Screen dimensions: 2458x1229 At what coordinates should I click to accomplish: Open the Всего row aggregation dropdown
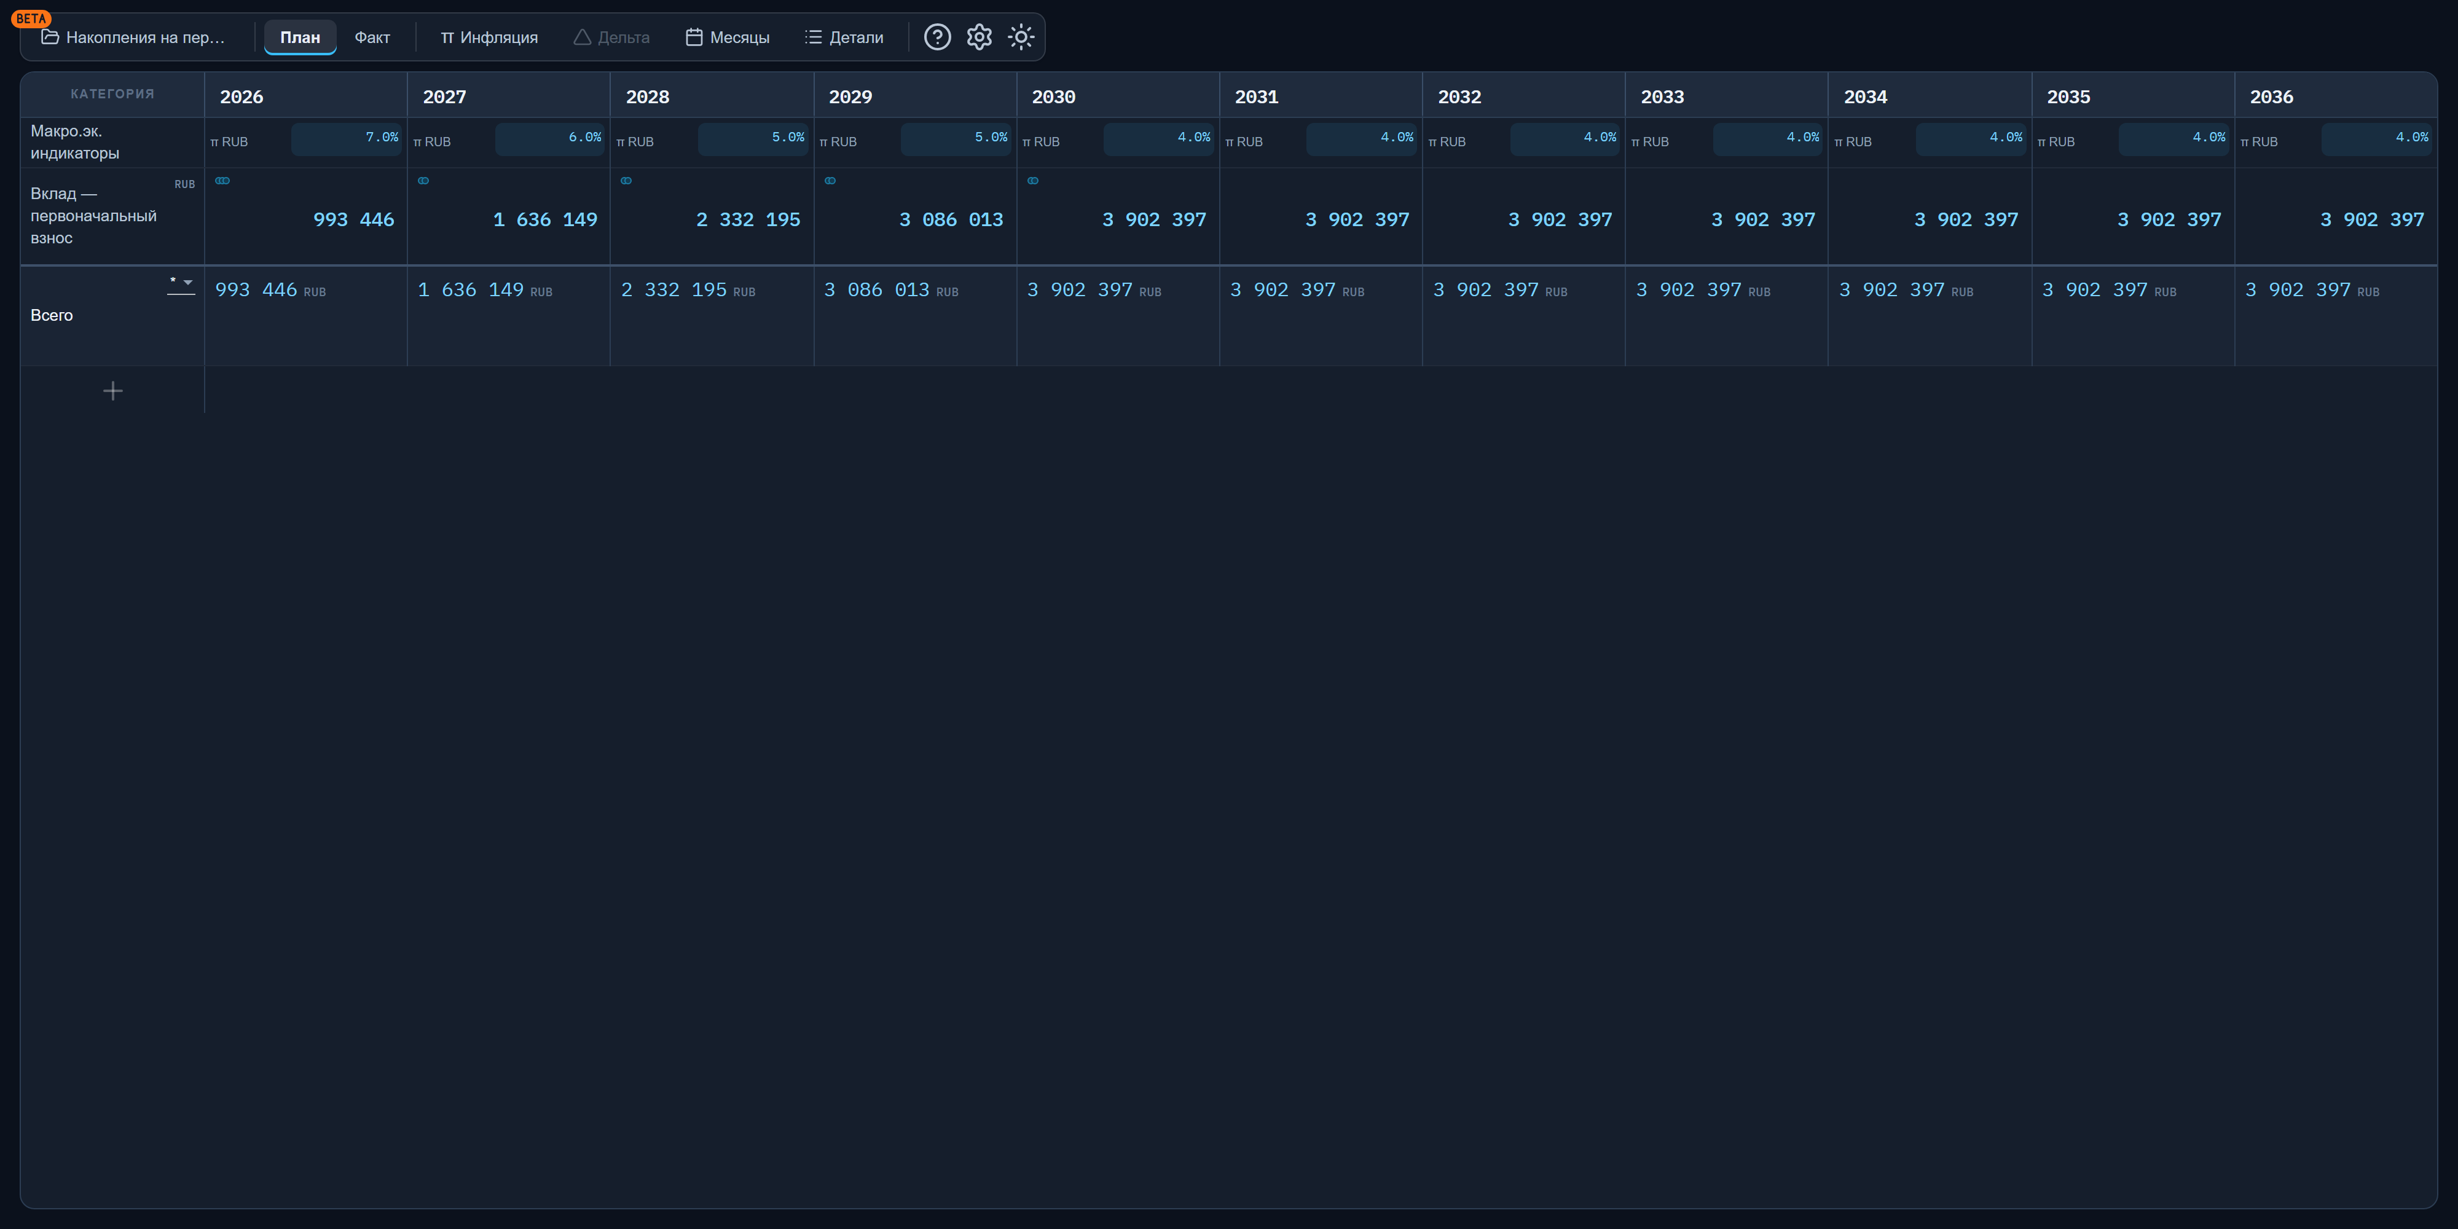pos(181,285)
